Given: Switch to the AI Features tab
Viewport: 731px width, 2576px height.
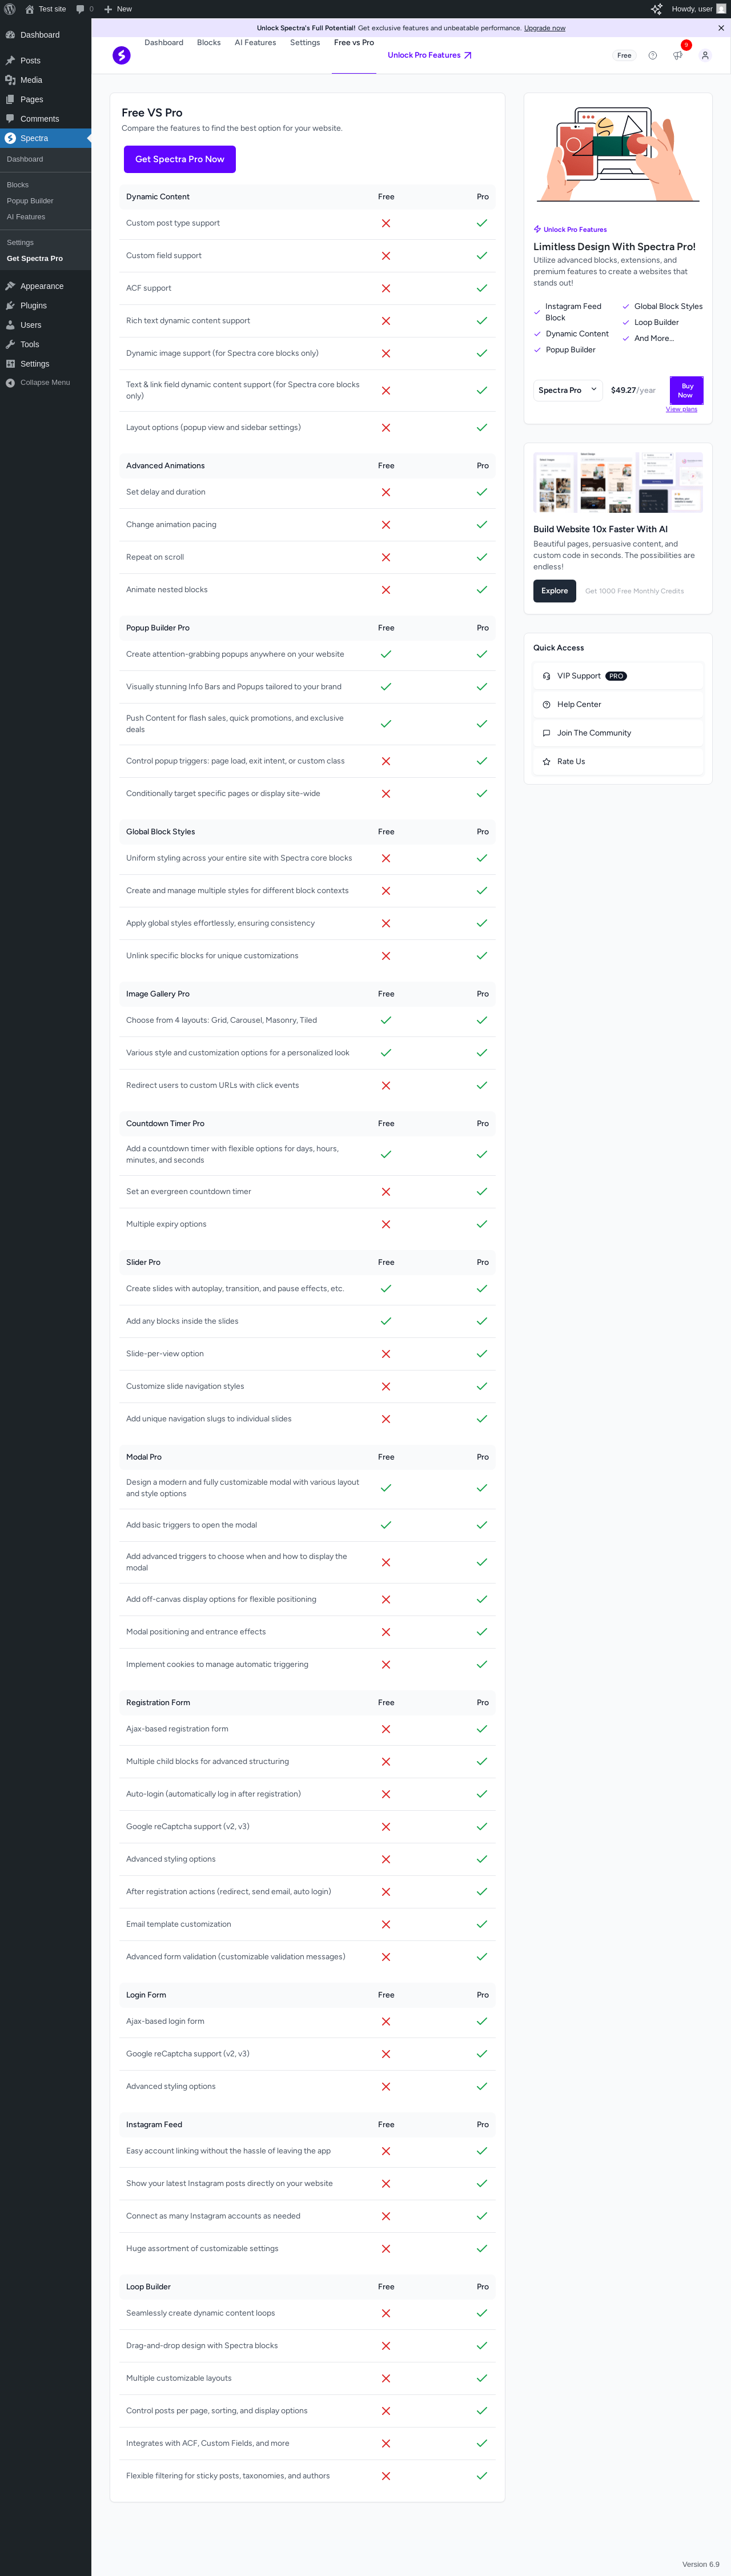Looking at the screenshot, I should (x=255, y=43).
